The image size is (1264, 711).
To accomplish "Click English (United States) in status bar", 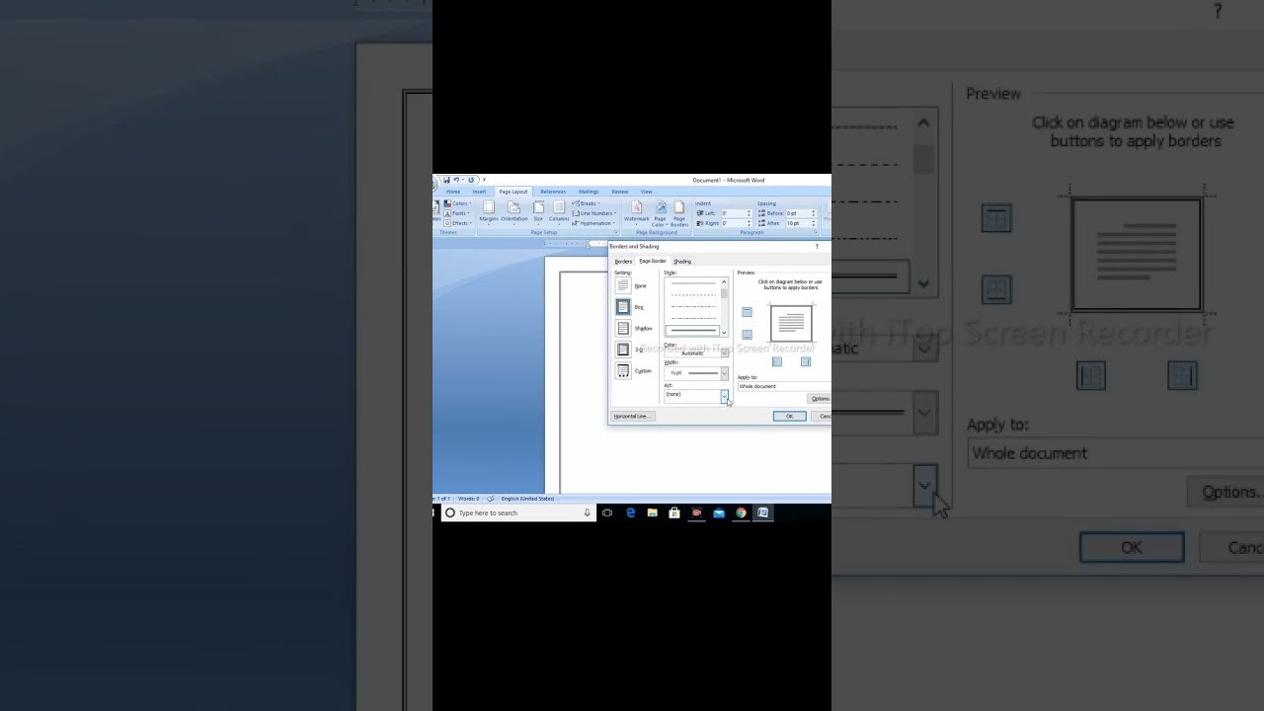I will pyautogui.click(x=527, y=499).
